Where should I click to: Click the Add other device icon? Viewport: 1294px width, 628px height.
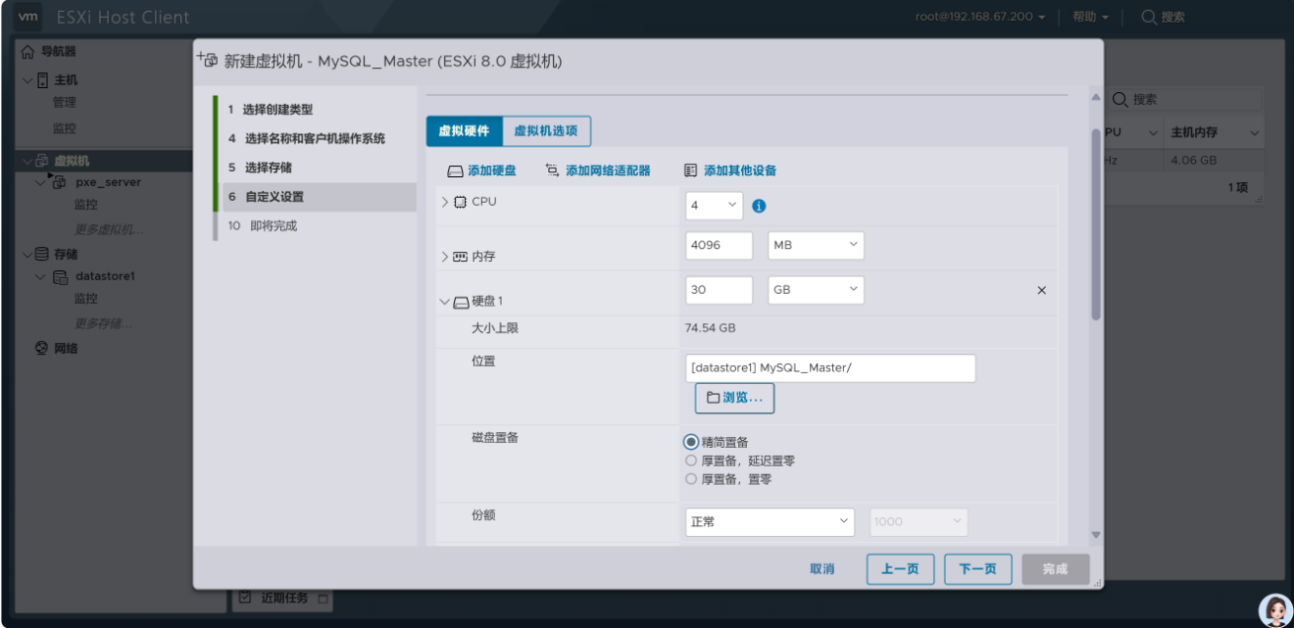point(690,170)
